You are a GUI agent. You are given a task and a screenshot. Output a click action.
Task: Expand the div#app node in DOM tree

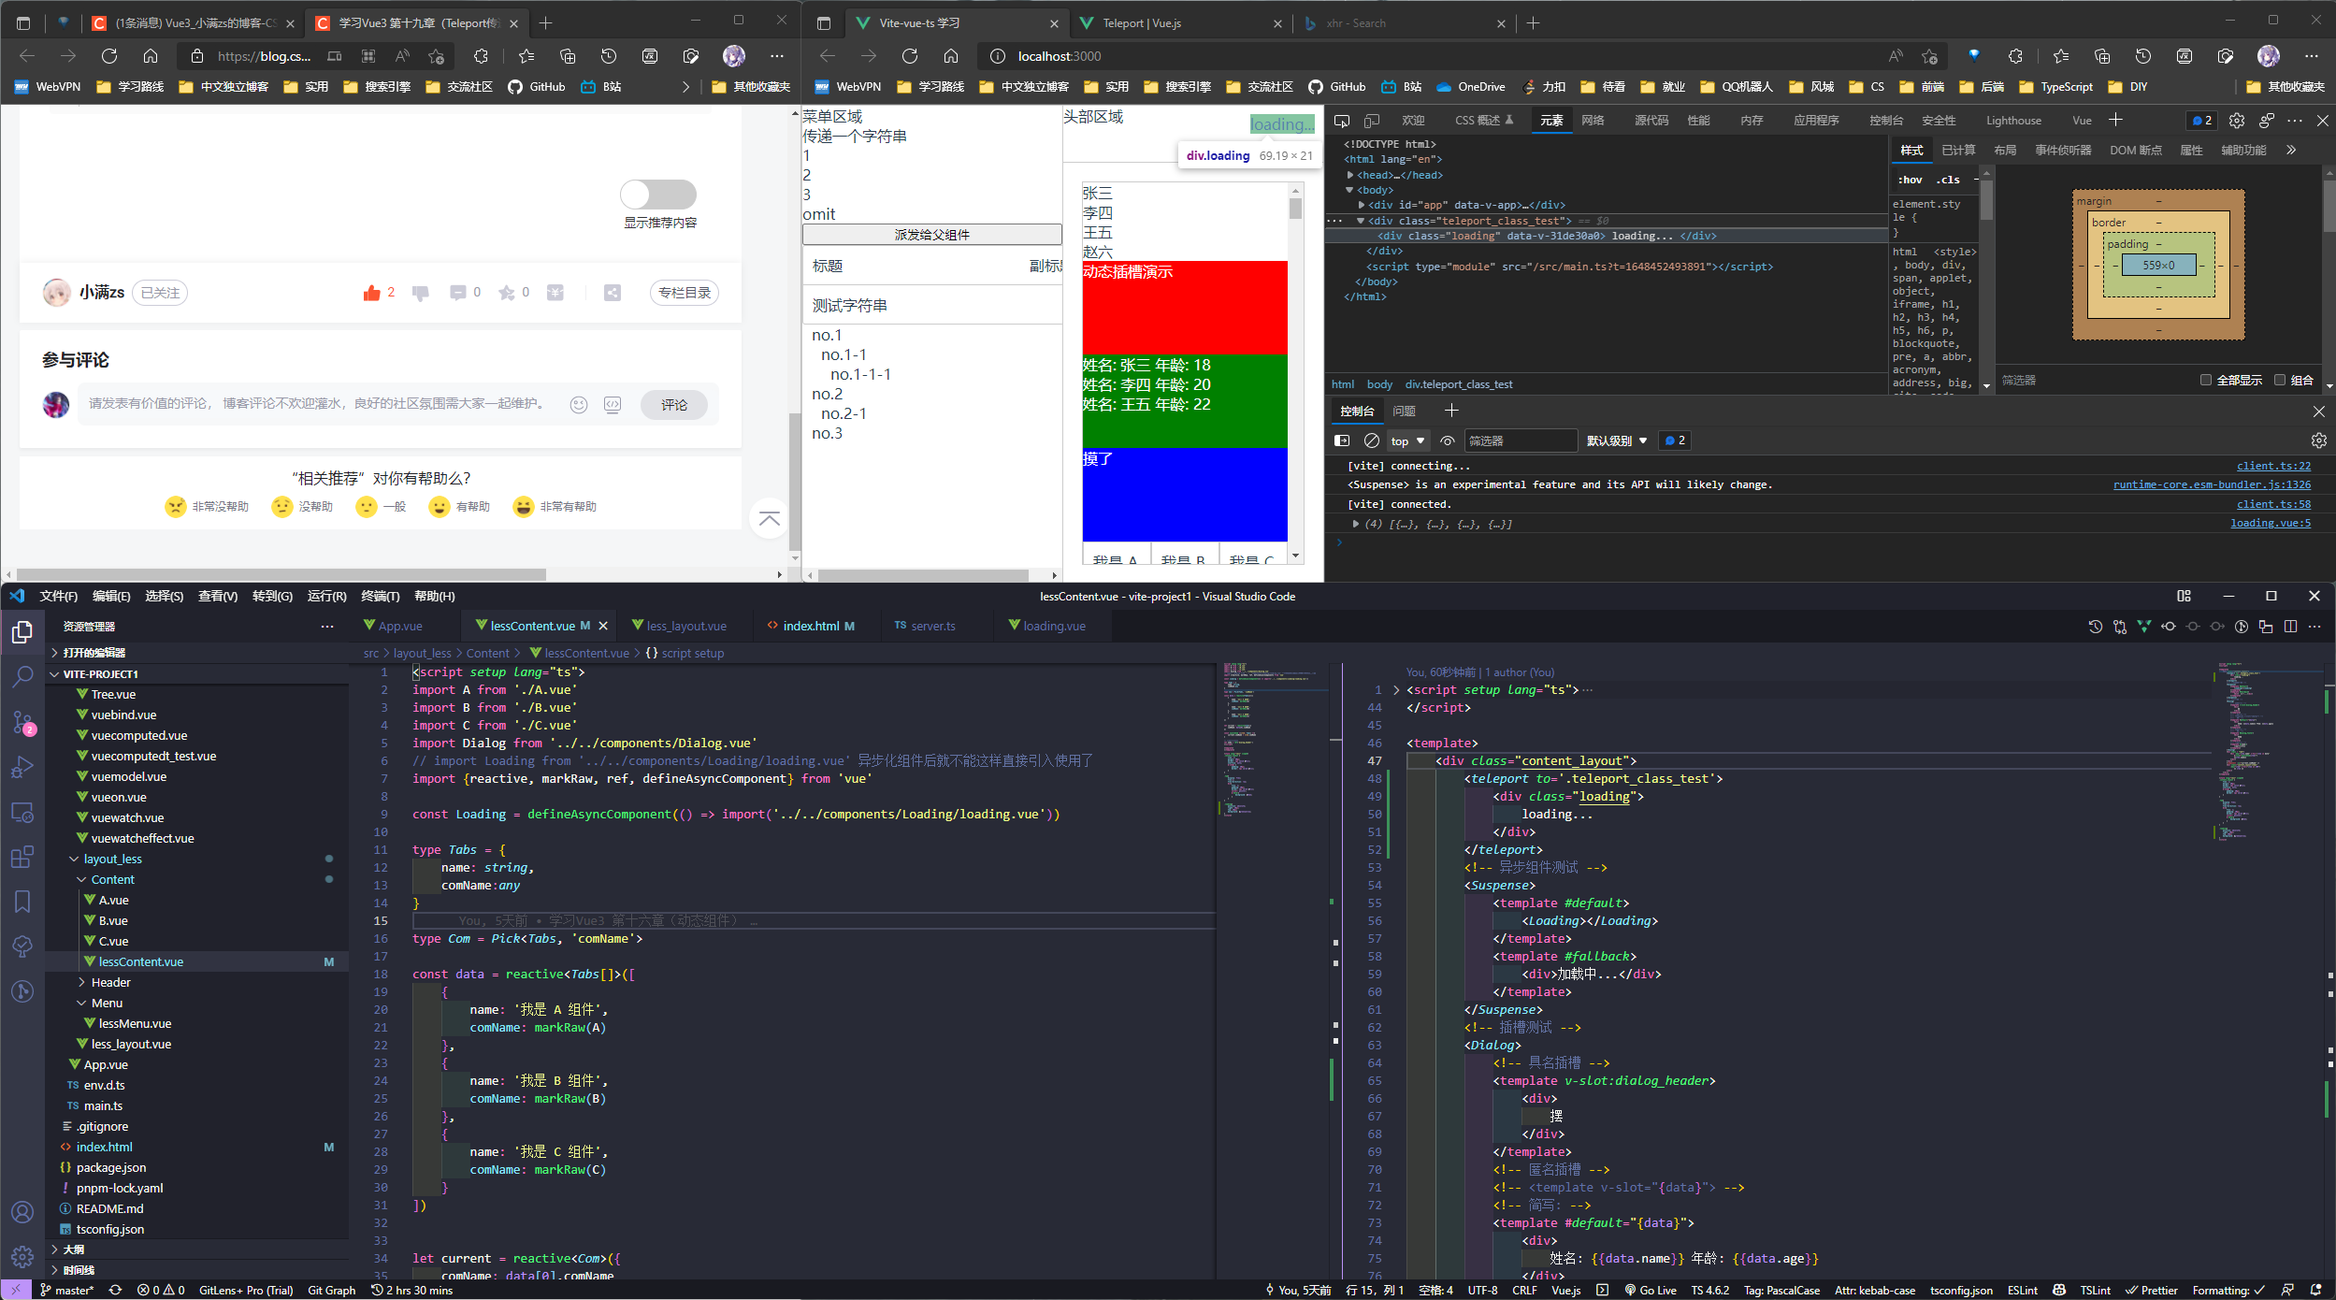1362,205
